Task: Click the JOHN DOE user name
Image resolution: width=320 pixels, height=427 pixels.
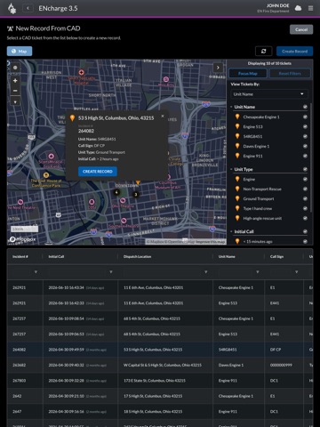Action: tap(277, 5)
